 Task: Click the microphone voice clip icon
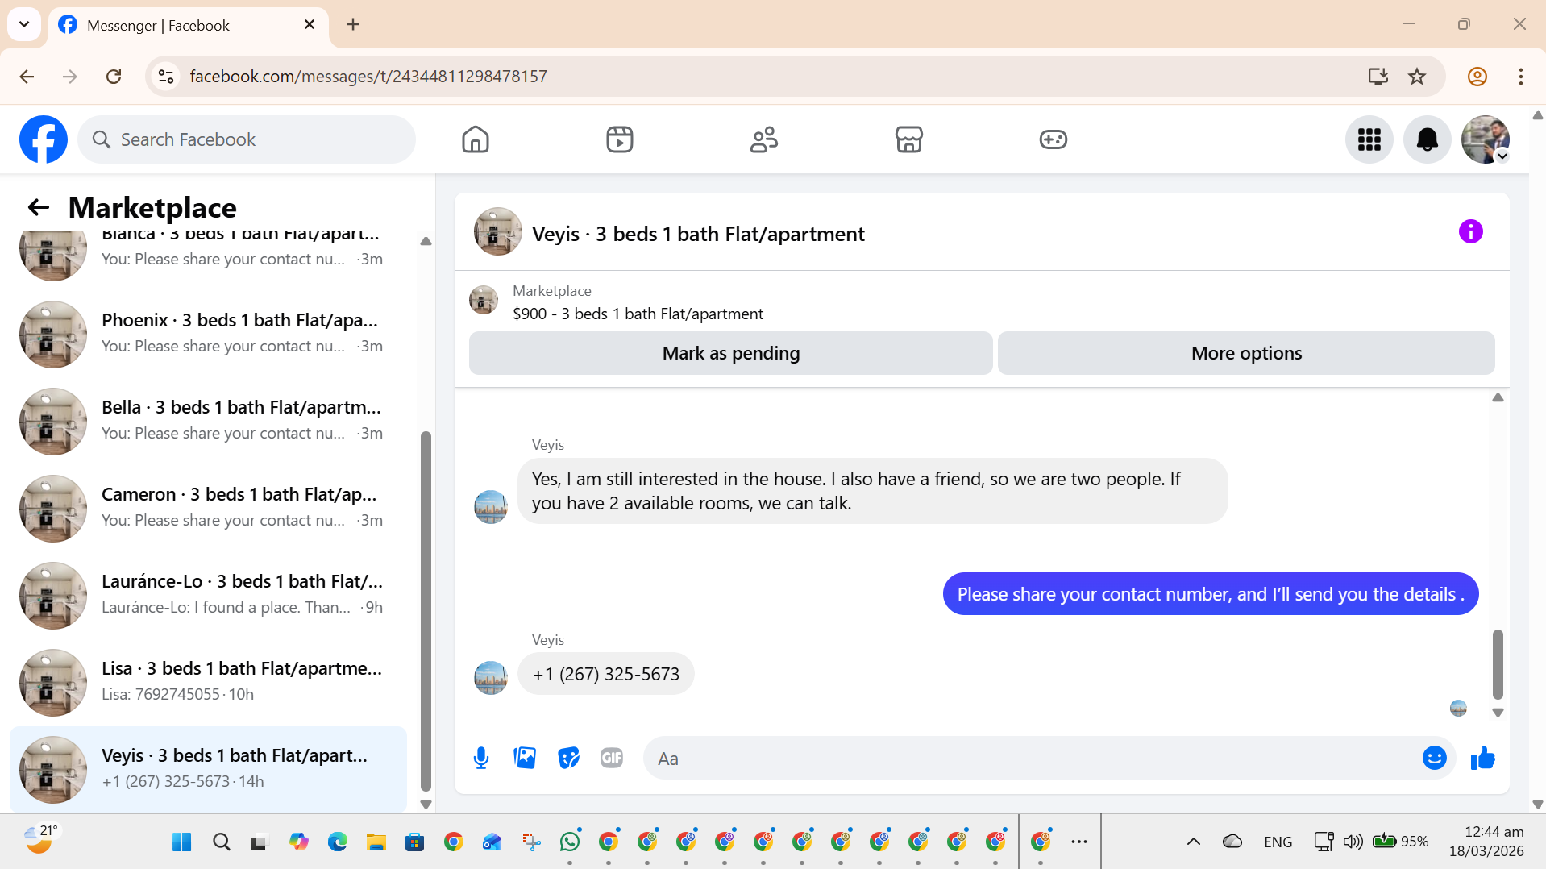coord(481,758)
